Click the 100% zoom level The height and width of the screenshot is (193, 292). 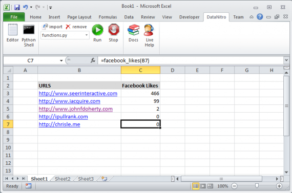tap(223, 186)
